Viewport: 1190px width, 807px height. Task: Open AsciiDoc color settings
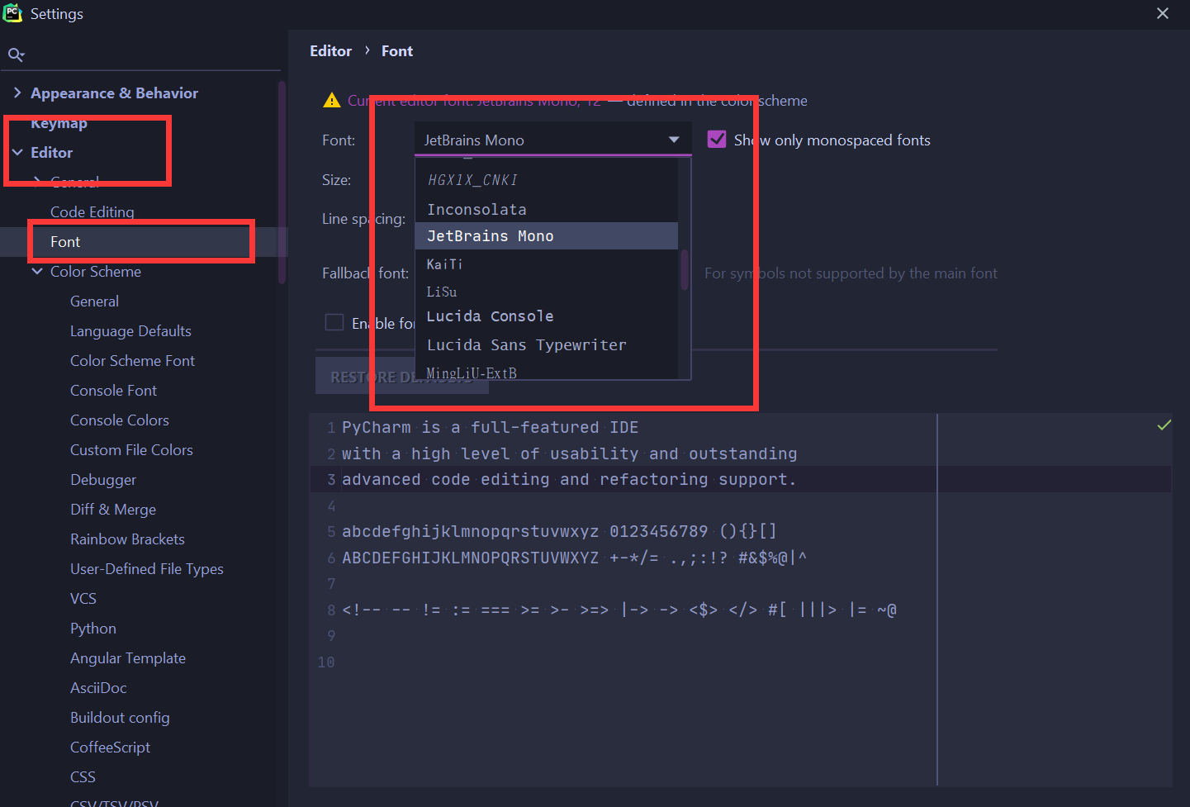pos(98,687)
